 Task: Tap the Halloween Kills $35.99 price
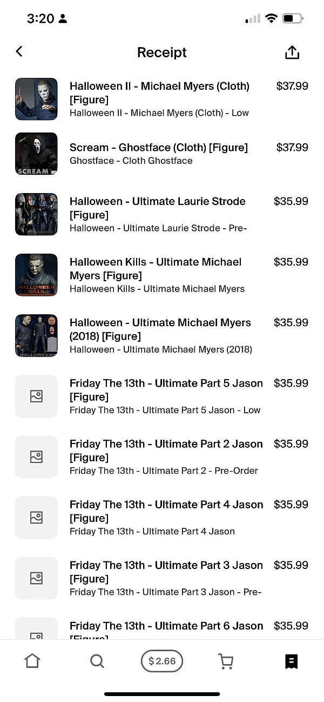coord(291,262)
